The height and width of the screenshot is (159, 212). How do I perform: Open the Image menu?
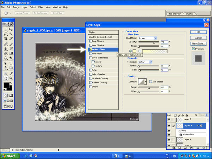[16, 7]
